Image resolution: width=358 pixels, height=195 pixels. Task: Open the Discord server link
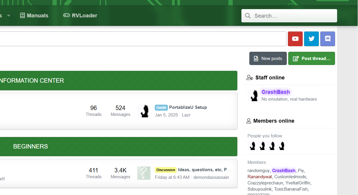(328, 39)
